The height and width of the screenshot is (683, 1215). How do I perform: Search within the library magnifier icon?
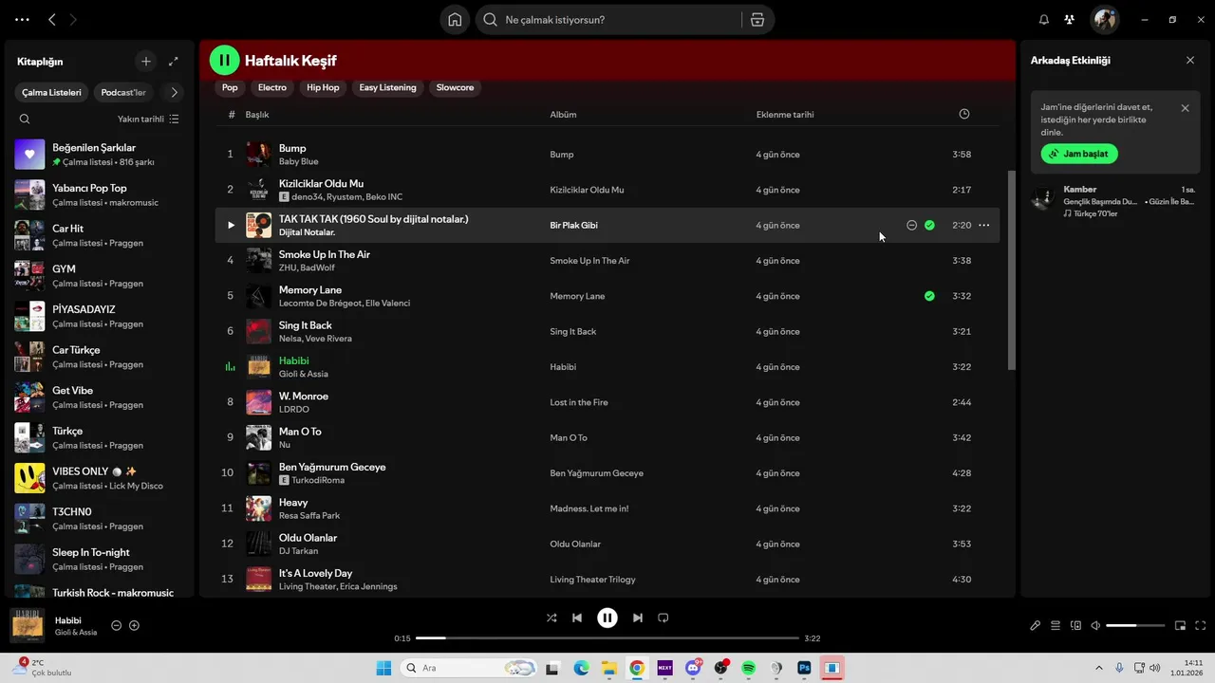[x=25, y=119]
